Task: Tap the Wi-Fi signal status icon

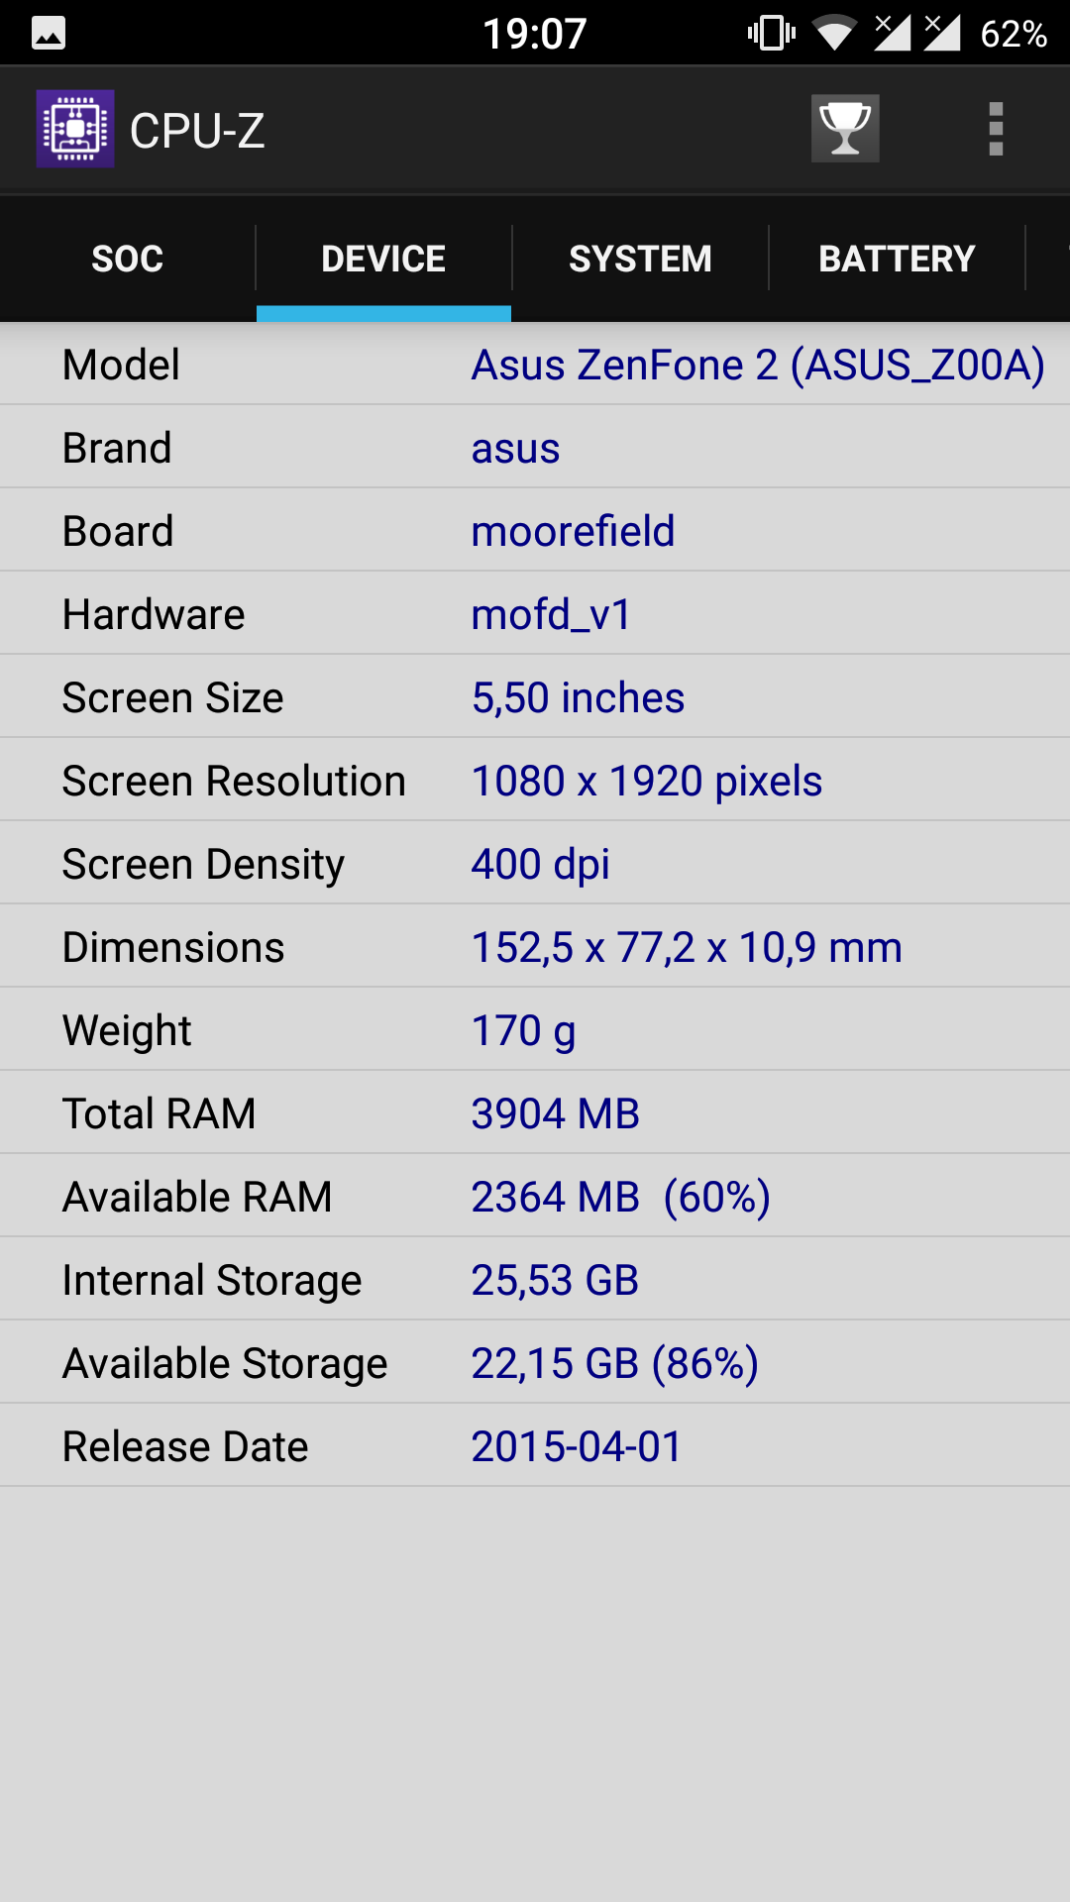Action: tap(834, 34)
